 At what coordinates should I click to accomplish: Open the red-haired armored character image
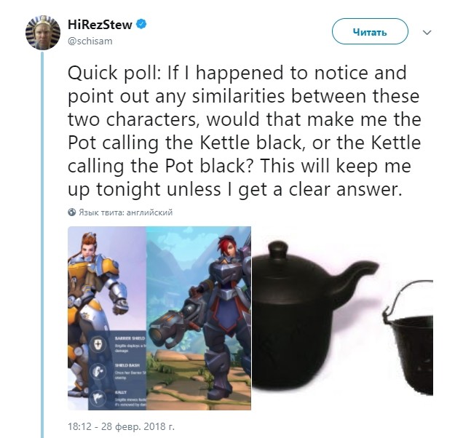pos(199,318)
